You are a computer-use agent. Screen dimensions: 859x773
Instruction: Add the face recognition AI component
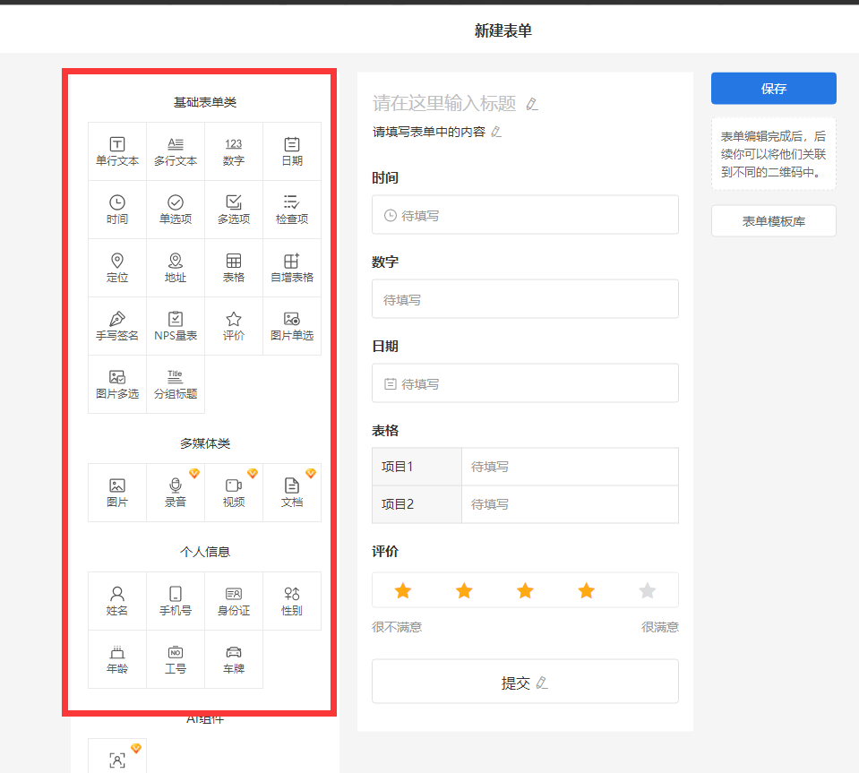point(117,757)
